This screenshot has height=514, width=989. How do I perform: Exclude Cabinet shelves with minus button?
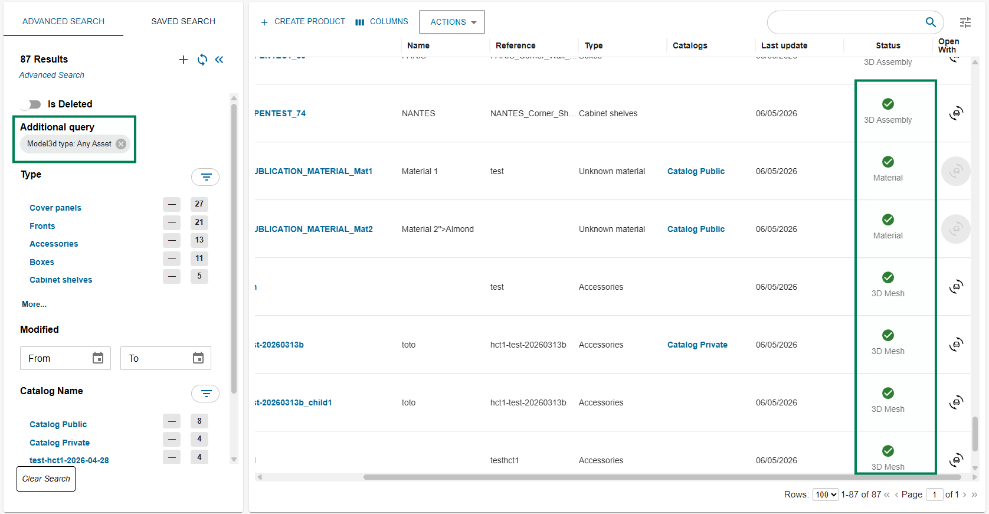click(x=172, y=276)
